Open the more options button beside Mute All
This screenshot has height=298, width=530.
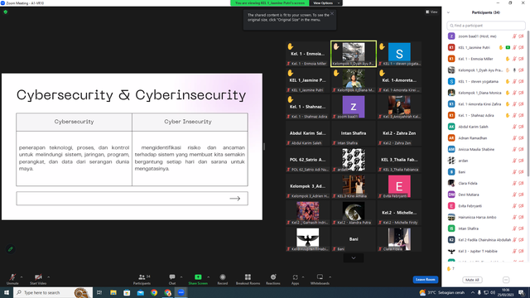click(506, 280)
